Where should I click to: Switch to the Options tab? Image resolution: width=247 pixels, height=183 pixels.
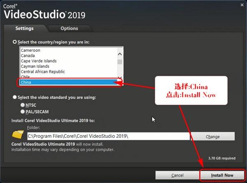(69, 28)
